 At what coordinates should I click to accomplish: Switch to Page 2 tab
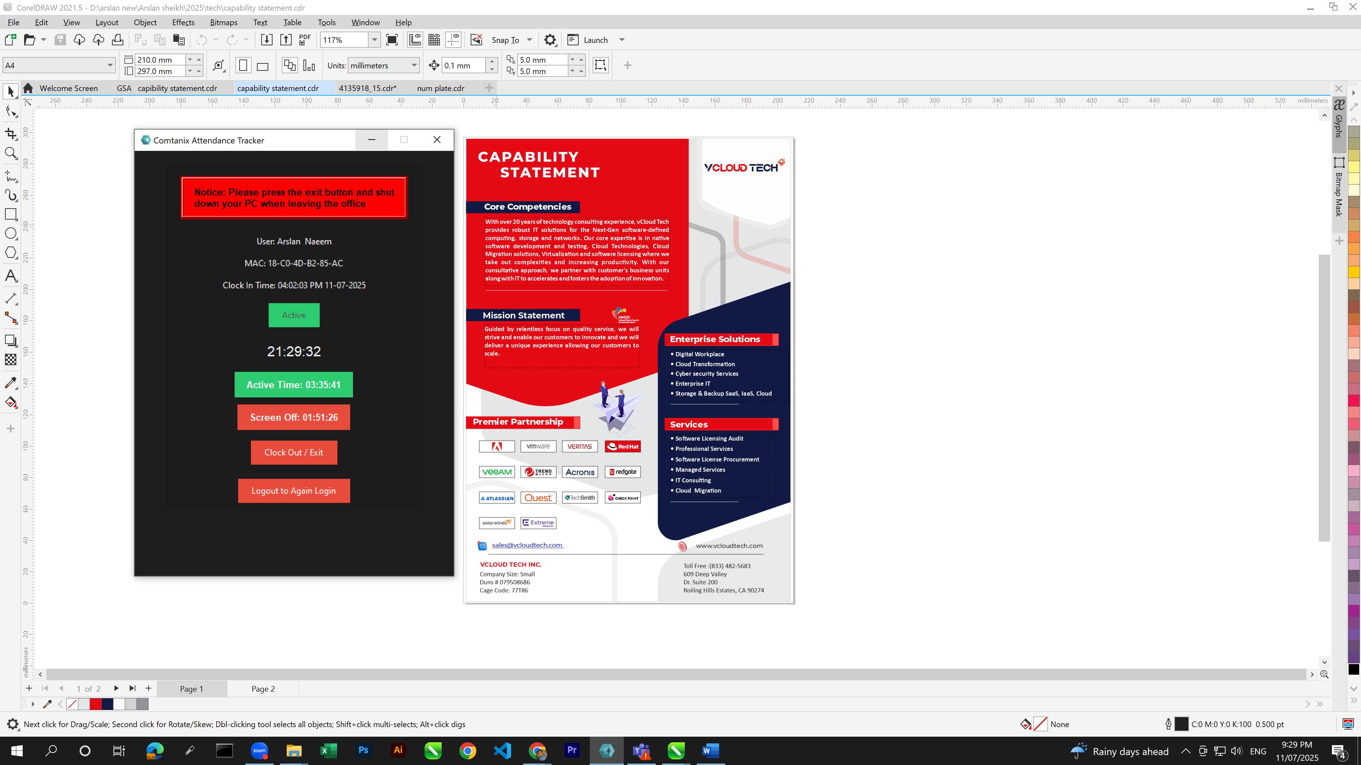tap(263, 688)
